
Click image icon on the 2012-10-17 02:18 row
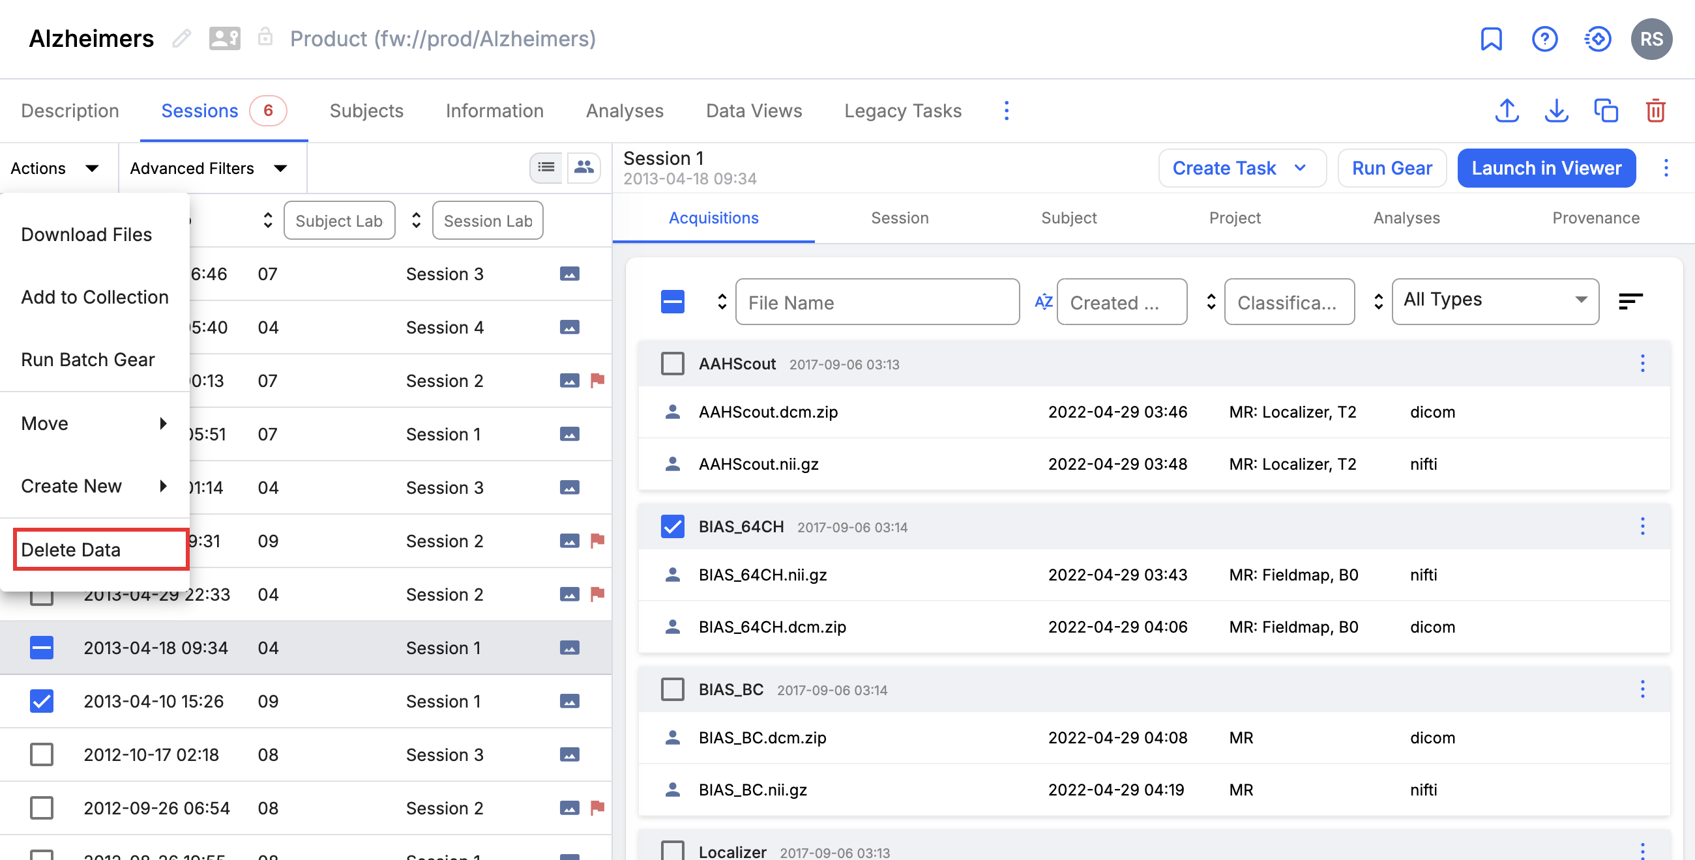(x=569, y=754)
